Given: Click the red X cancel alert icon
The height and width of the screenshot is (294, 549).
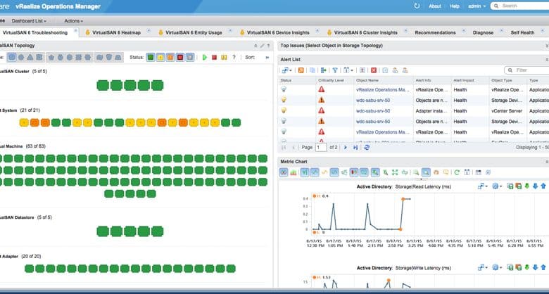Looking at the screenshot, I should (x=374, y=70).
